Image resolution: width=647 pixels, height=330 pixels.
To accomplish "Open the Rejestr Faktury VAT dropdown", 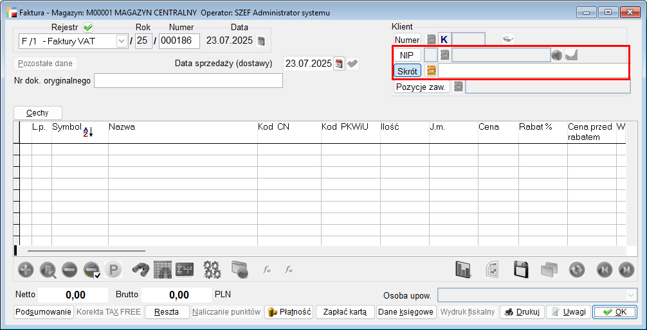I will tap(122, 41).
